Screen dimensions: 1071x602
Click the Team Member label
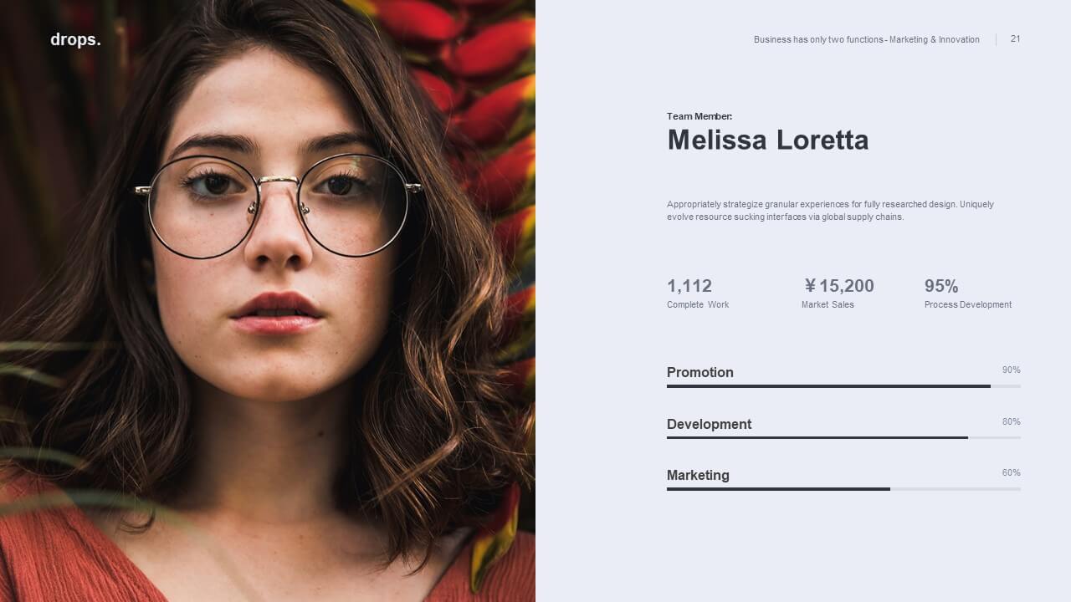699,116
